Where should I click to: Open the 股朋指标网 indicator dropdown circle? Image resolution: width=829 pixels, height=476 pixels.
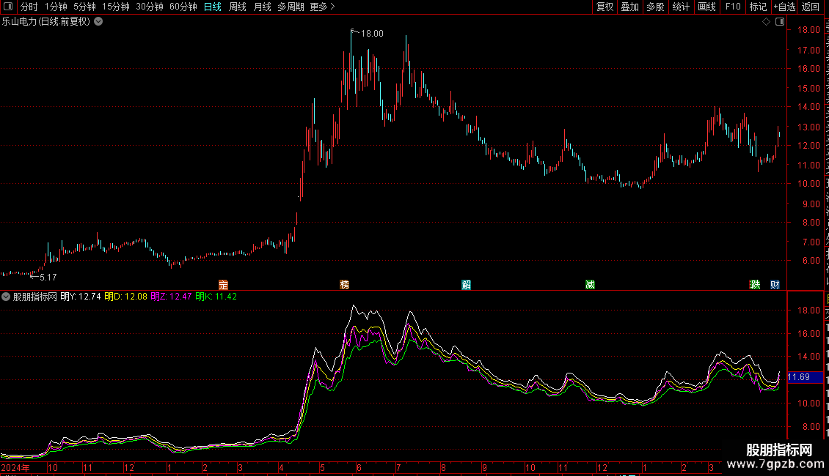coord(6,297)
